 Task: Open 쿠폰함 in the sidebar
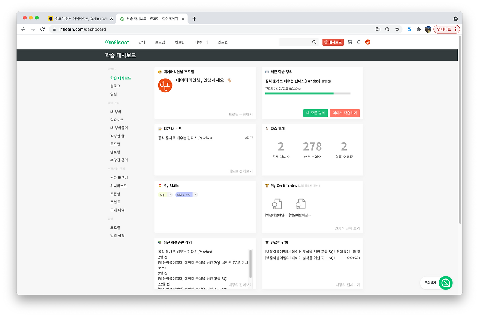[x=115, y=194]
